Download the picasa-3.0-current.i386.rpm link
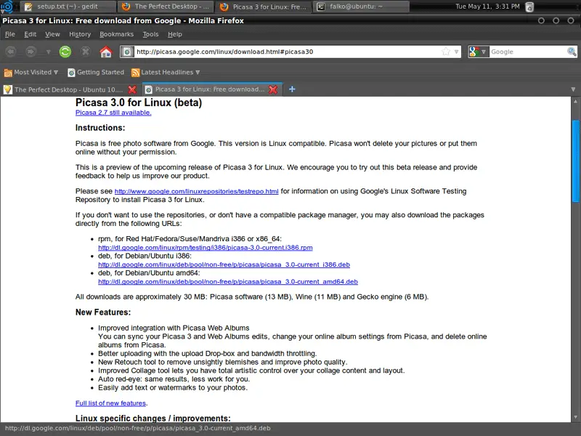581x436 pixels. coord(206,248)
